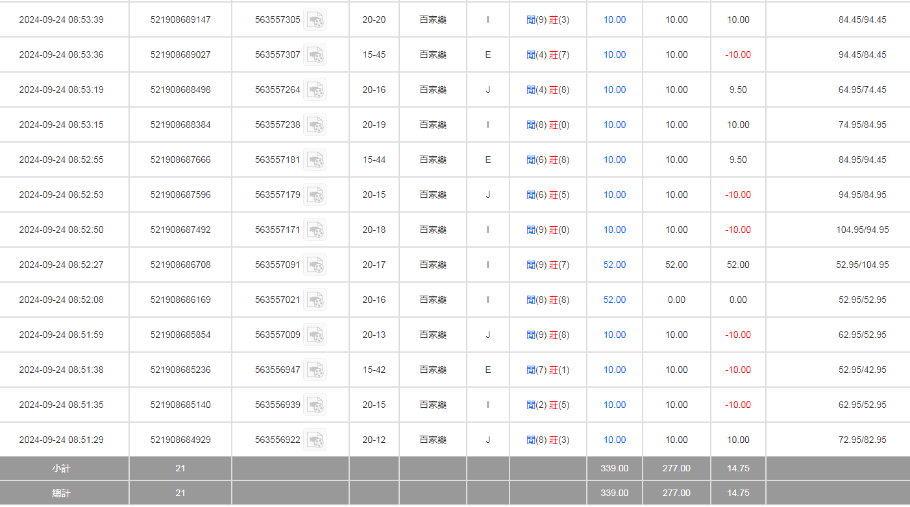Click blue 10.00 amount for order 521908689147
910x507 pixels.
point(614,20)
